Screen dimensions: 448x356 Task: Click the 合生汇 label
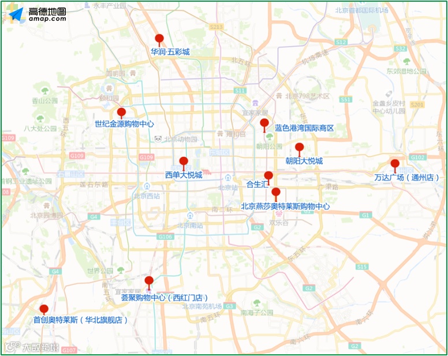(x=257, y=185)
